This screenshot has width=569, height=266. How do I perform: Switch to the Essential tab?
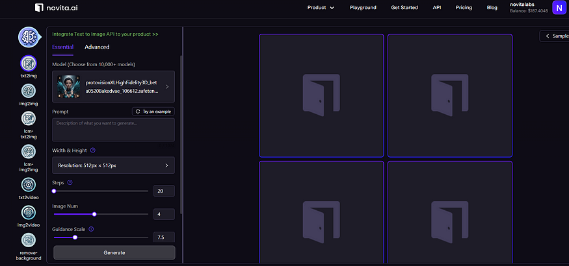tap(63, 47)
